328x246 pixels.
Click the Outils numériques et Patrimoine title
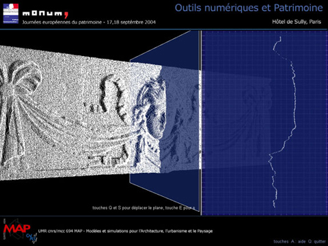tap(249, 8)
